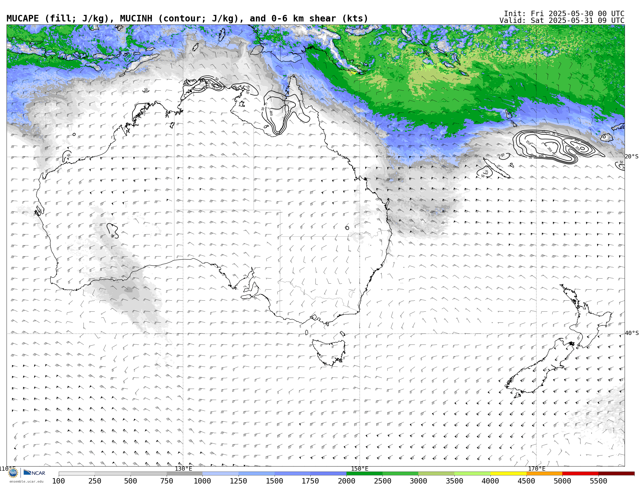
Task: Click the Valid Sat 2025-05-31 09 UTC text
Action: tap(562, 21)
